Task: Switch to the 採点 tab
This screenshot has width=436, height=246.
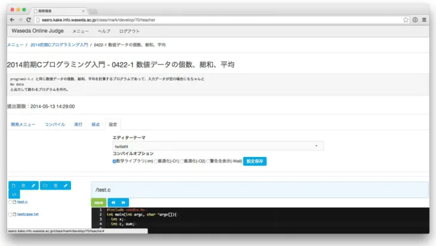Action: pos(95,124)
